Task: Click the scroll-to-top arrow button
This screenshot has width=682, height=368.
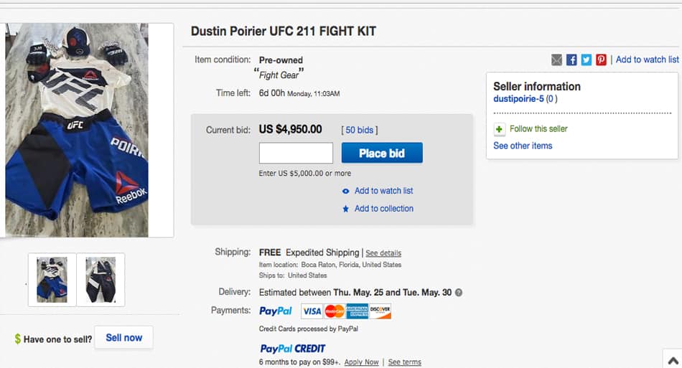Action: click(x=672, y=359)
